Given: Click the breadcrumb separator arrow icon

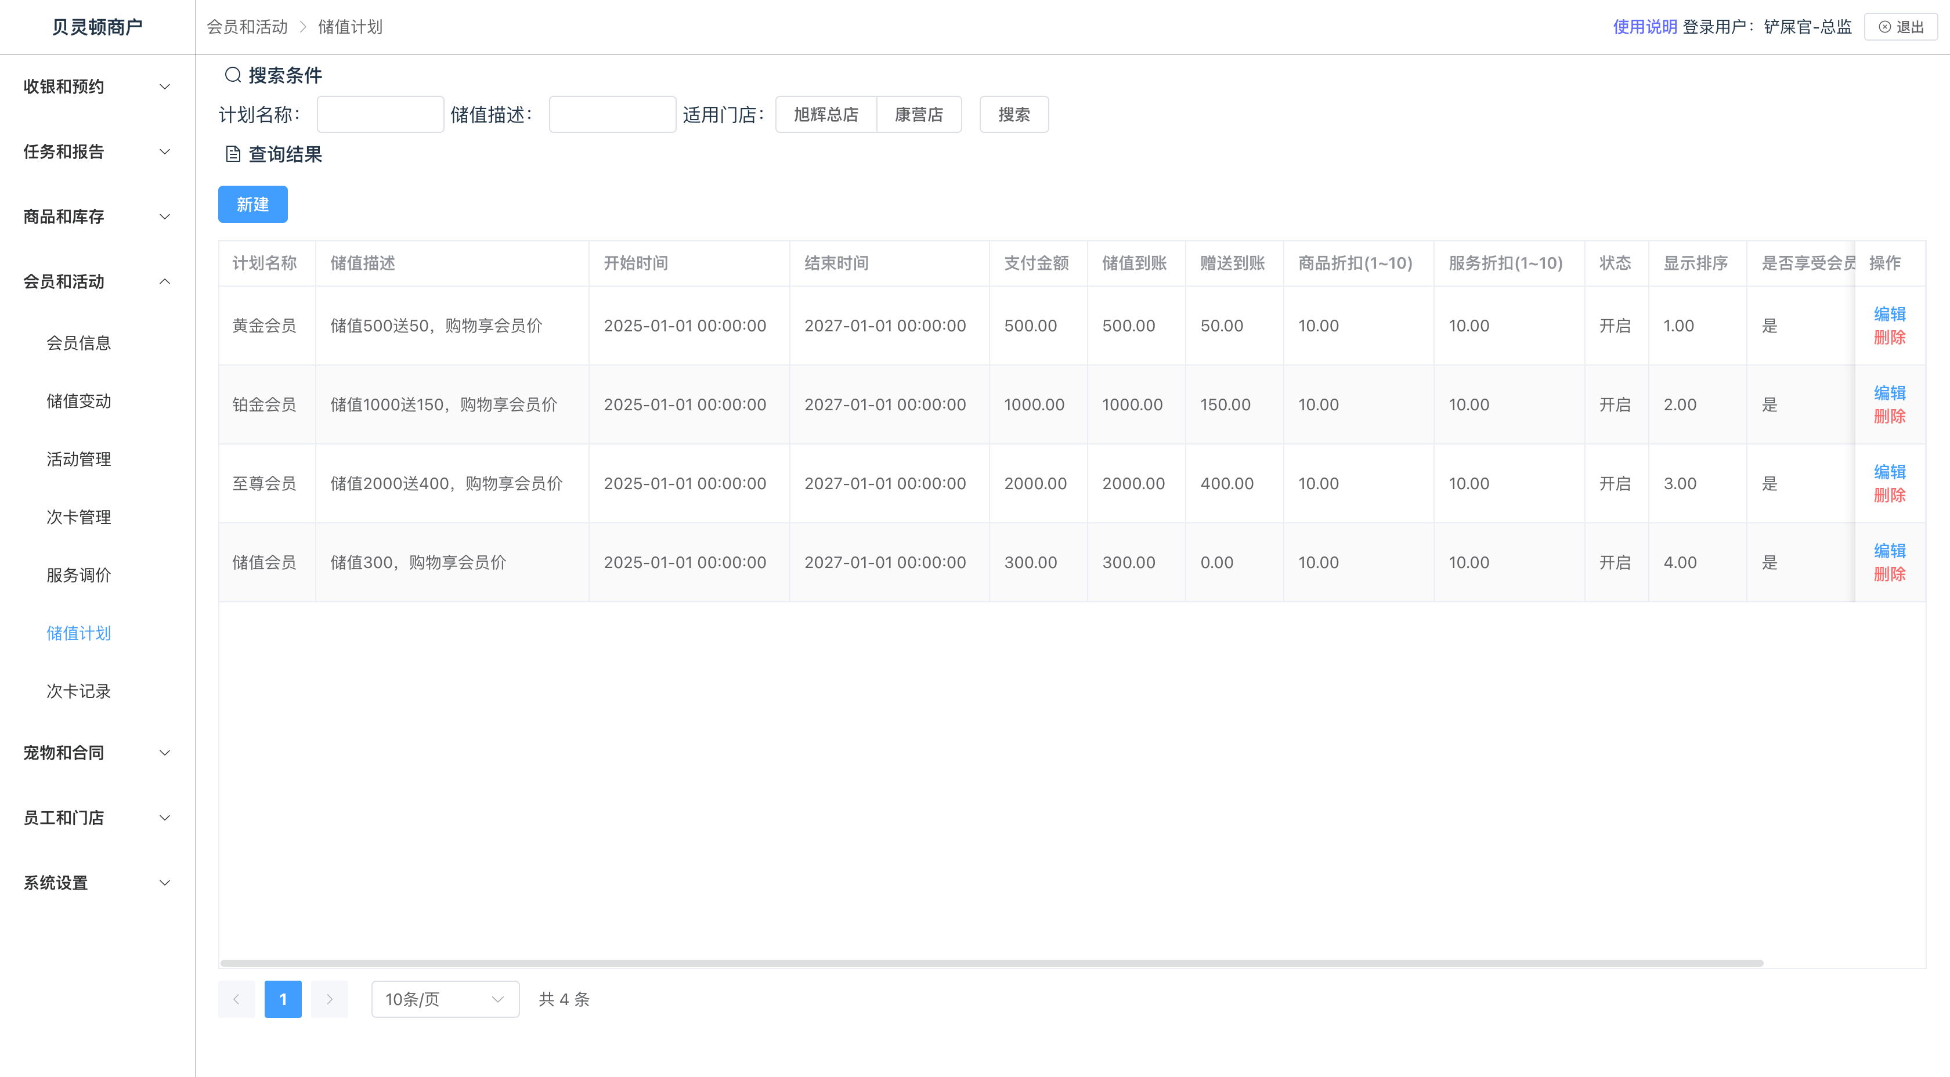Looking at the screenshot, I should click(x=303, y=27).
